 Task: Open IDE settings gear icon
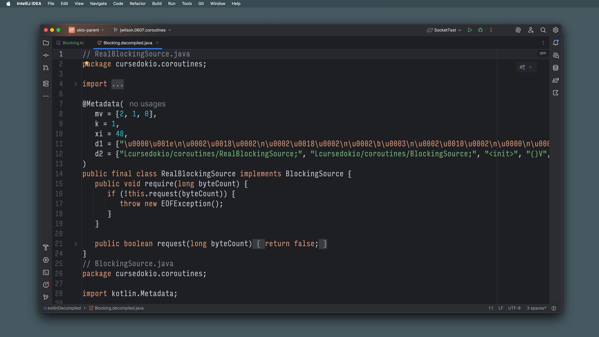556,30
